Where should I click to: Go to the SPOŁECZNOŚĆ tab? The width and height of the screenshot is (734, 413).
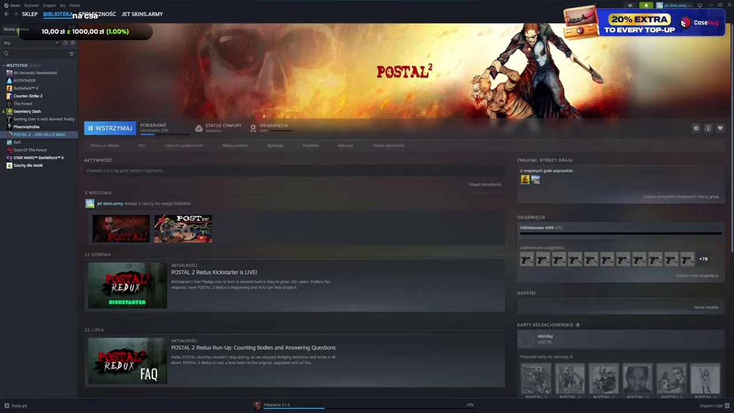point(97,14)
